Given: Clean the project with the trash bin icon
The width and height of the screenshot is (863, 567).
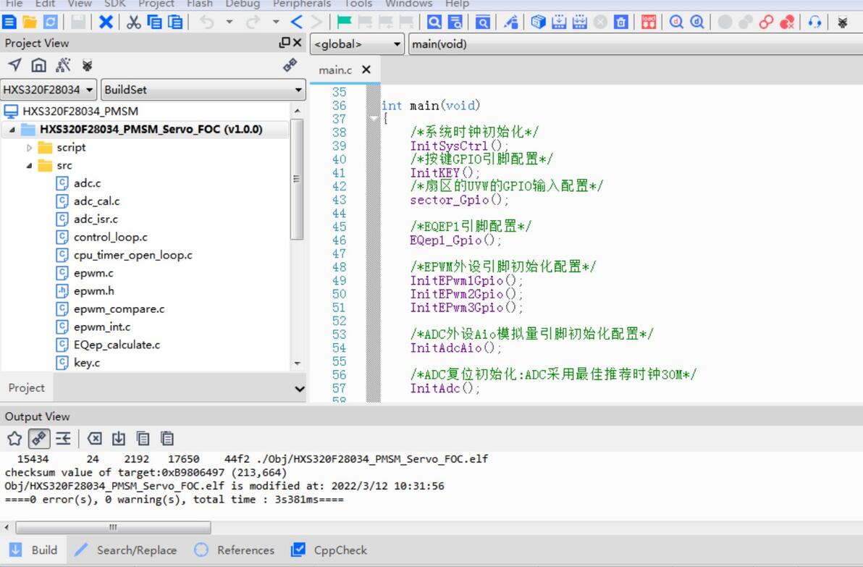Looking at the screenshot, I should (x=621, y=22).
